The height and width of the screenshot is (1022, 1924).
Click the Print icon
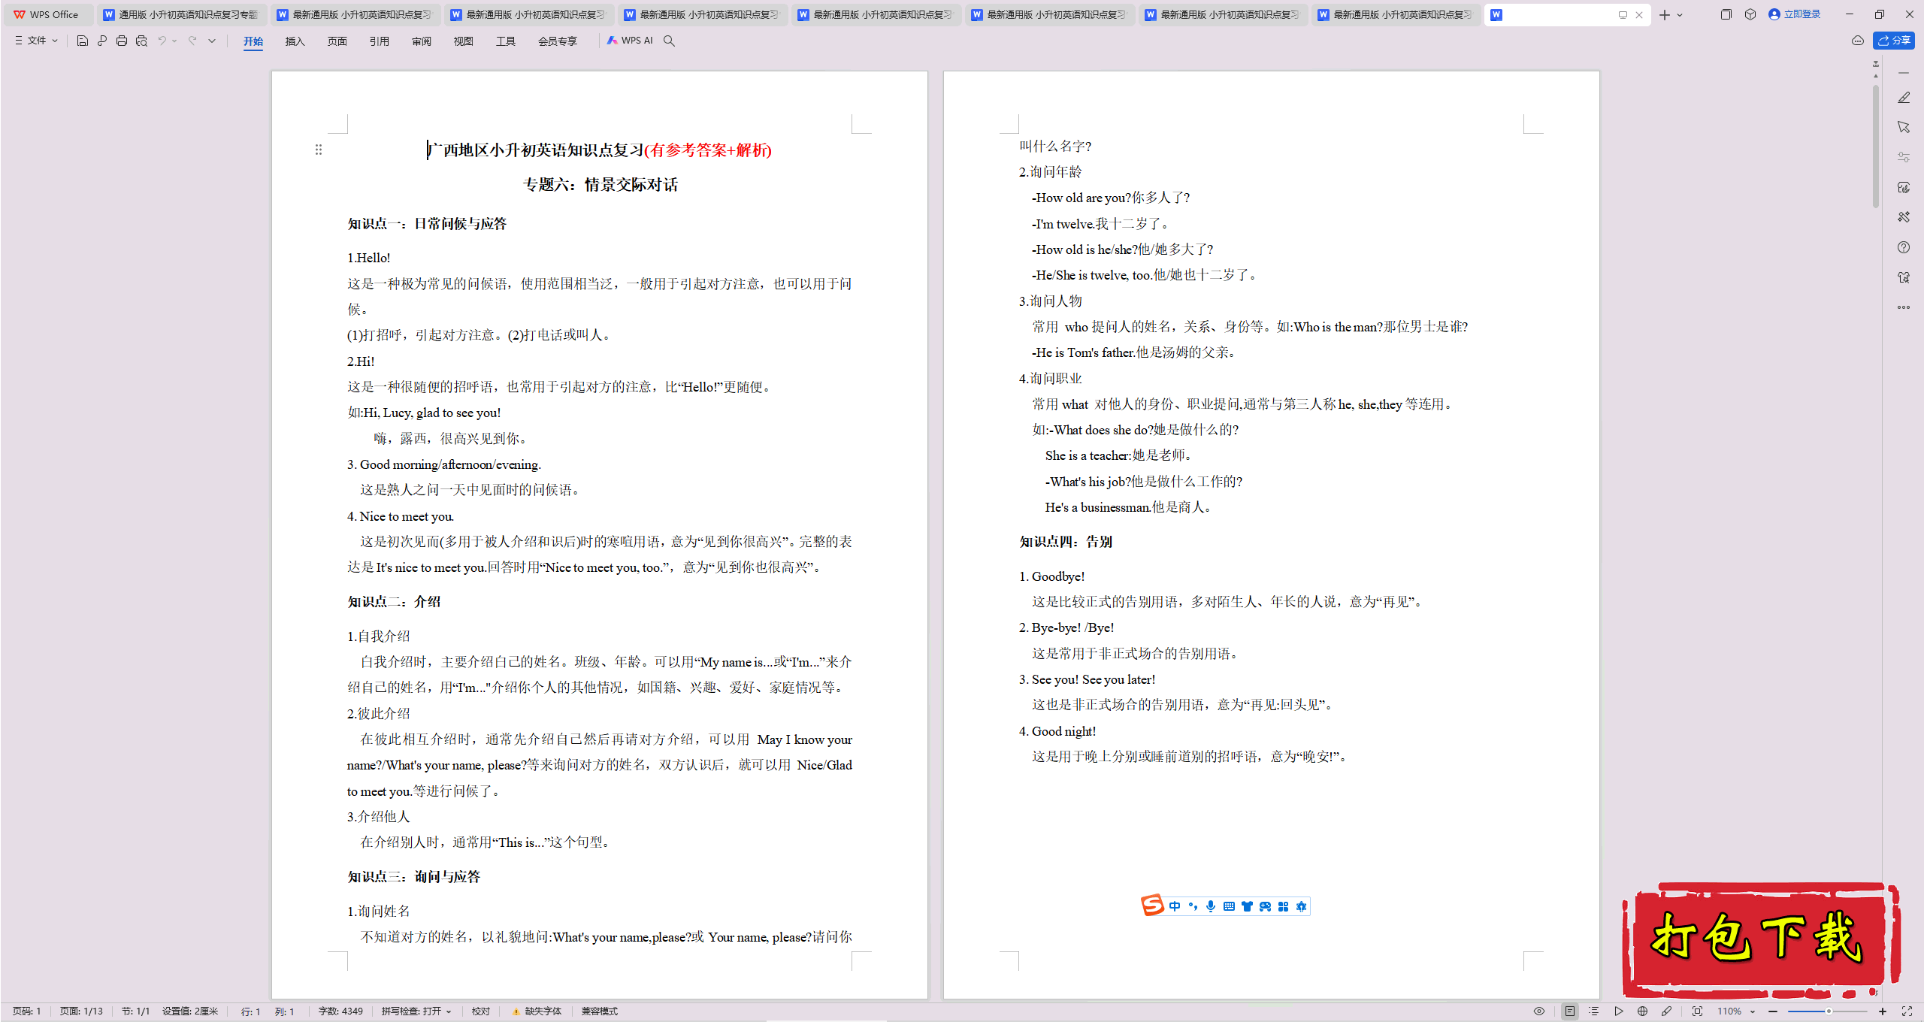point(122,41)
